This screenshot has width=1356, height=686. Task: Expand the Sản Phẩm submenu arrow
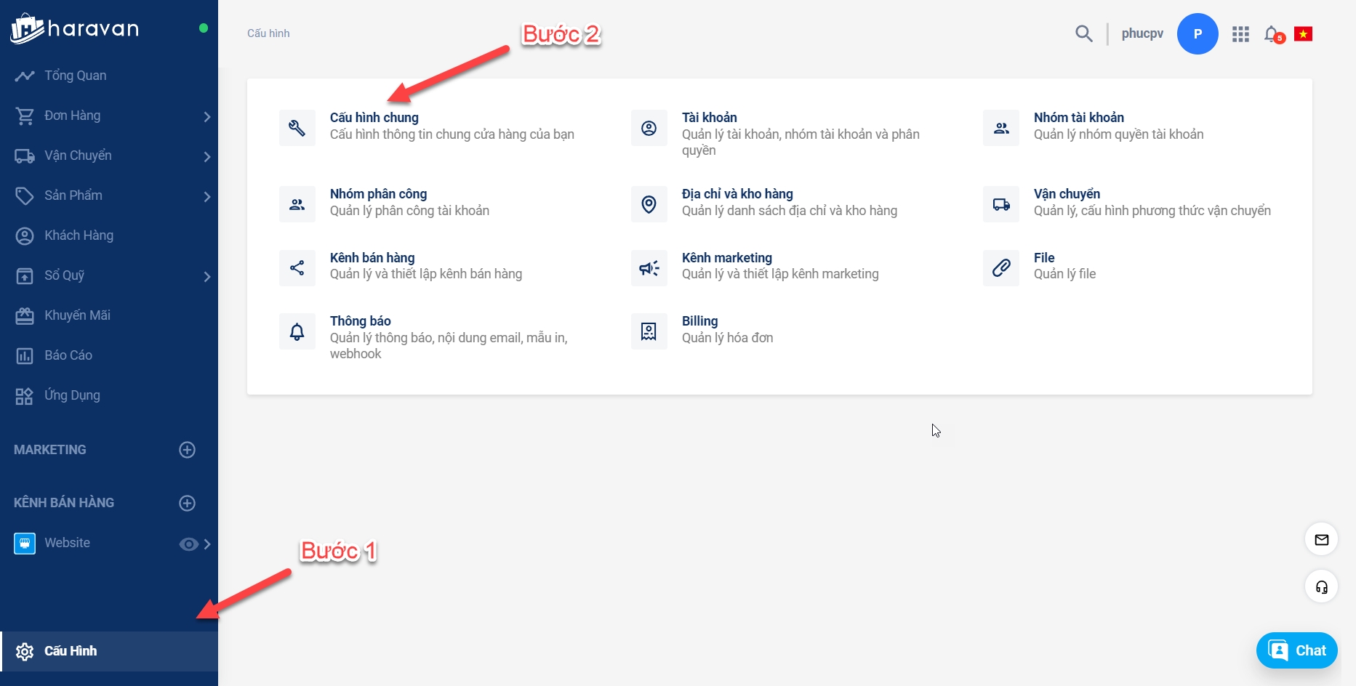[207, 196]
